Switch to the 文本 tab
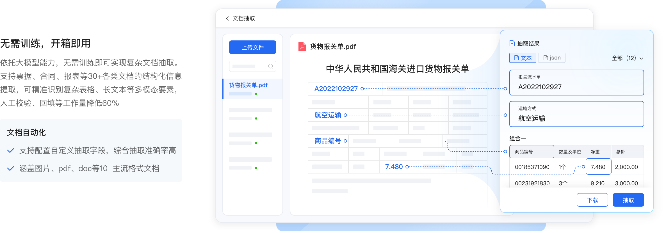The width and height of the screenshot is (666, 233). (x=523, y=58)
